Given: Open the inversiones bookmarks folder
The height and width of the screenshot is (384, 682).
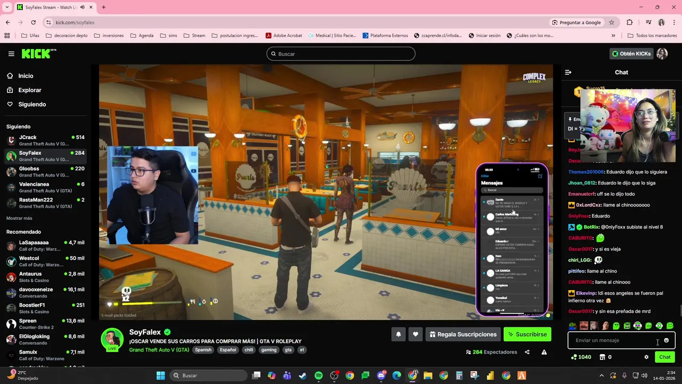Looking at the screenshot, I should (109, 36).
